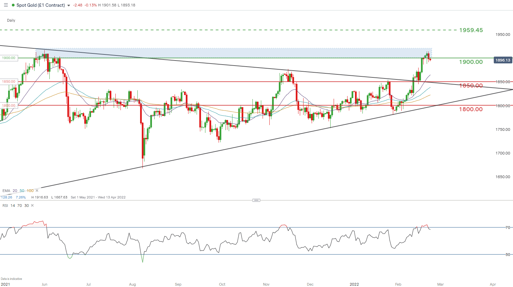Click the H 1916.63 range high value
Screen dimensions: 513x287
point(40,197)
